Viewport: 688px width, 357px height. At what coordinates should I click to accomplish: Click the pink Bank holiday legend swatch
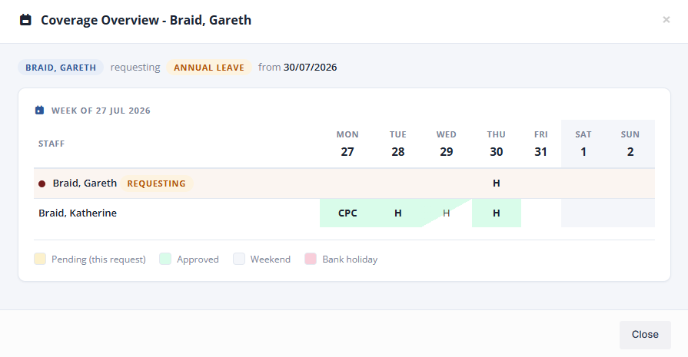tap(311, 259)
